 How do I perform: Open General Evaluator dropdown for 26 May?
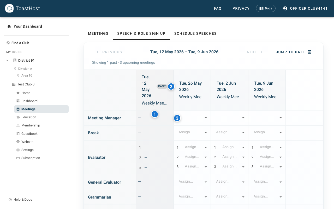click(x=192, y=182)
